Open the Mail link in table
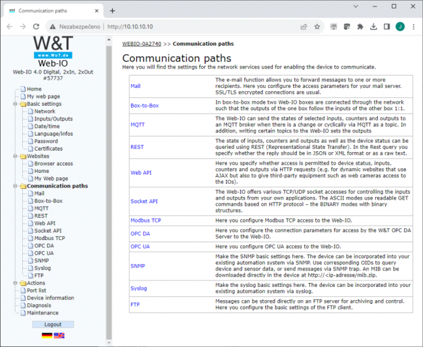The height and width of the screenshot is (347, 423). tap(135, 86)
